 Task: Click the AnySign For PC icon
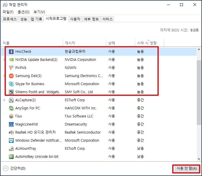coord(11,108)
